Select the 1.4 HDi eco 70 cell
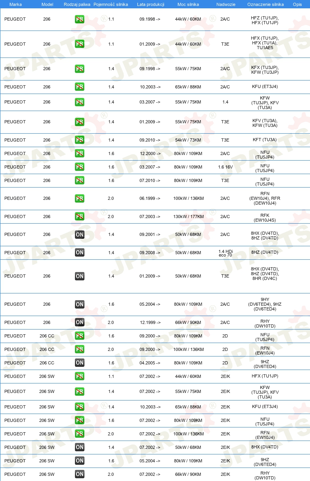This screenshot has height=481, width=310. 225,253
